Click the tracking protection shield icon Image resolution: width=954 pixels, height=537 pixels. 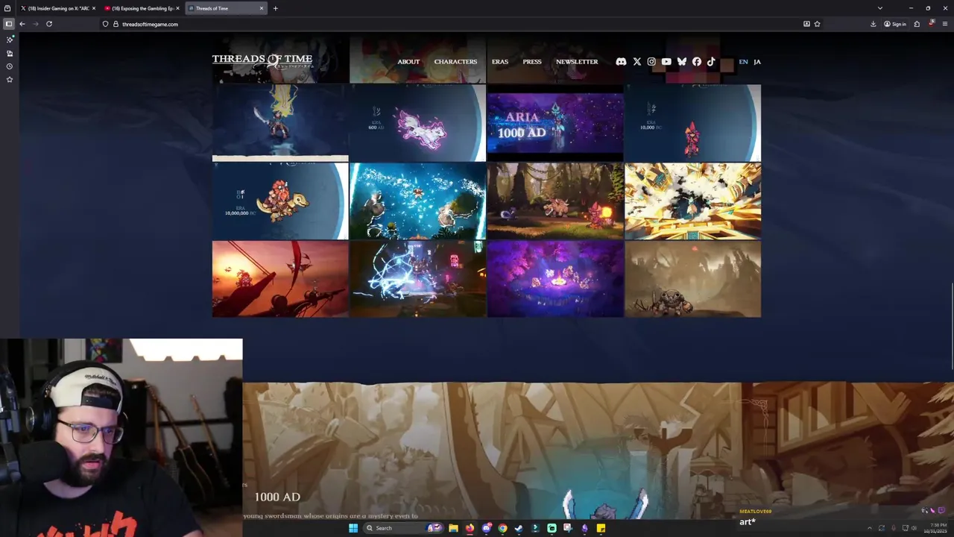(105, 24)
